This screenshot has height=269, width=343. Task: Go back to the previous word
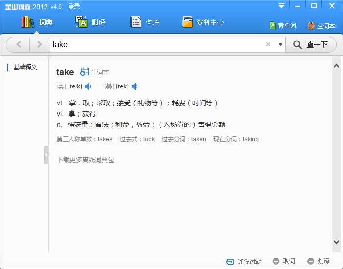[x=19, y=44]
